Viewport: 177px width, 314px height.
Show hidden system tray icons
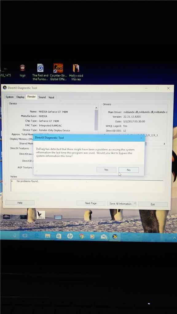174,237
